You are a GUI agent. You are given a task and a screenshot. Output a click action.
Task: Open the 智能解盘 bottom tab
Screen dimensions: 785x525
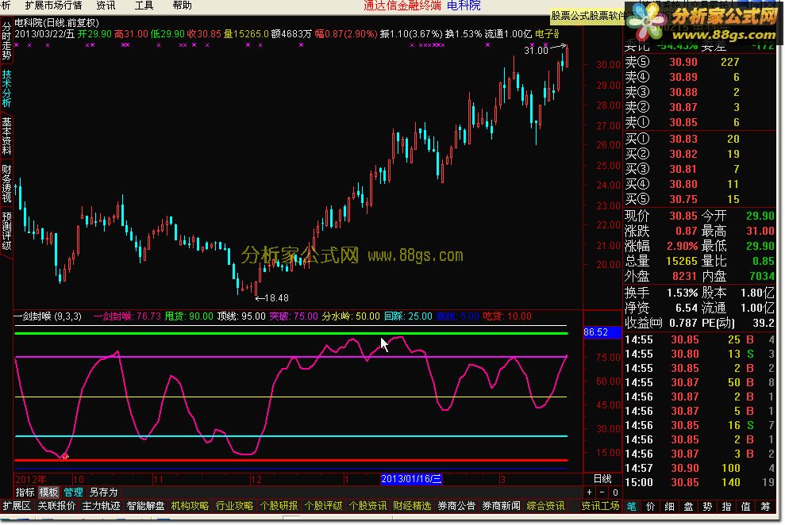click(x=146, y=507)
